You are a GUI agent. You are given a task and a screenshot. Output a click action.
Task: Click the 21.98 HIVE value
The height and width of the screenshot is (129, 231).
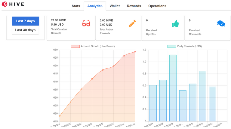coord(58,20)
